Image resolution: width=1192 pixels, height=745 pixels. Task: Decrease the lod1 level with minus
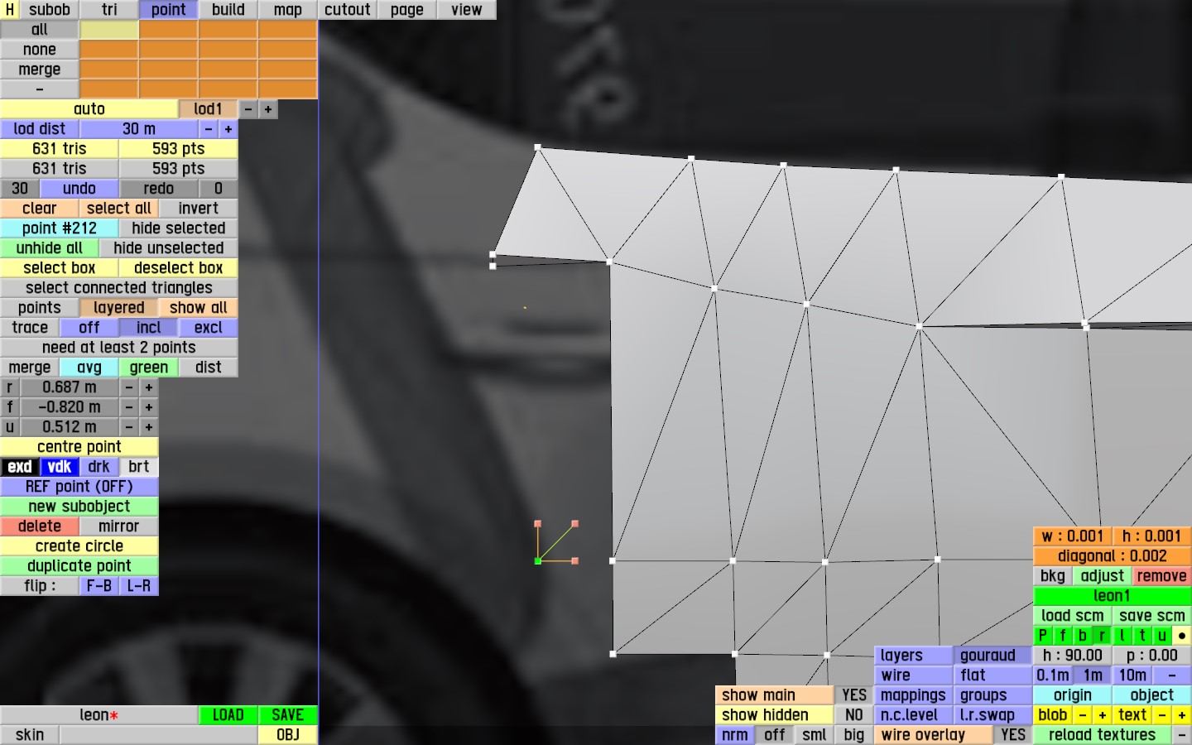[248, 109]
